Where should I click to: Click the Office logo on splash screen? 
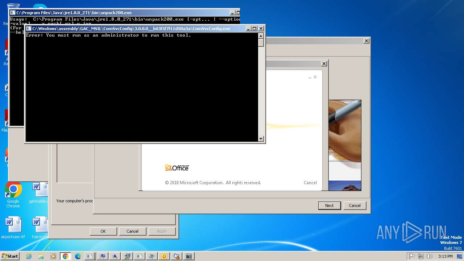point(177,168)
